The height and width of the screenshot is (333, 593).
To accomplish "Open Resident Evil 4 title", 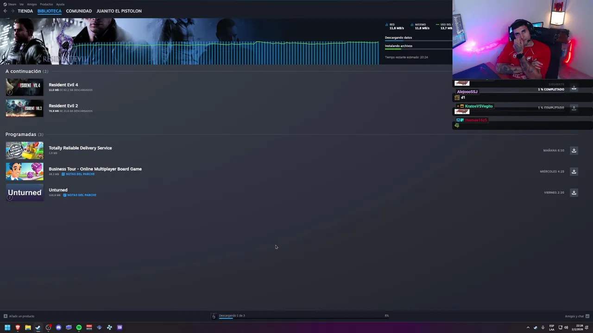I will tap(63, 85).
